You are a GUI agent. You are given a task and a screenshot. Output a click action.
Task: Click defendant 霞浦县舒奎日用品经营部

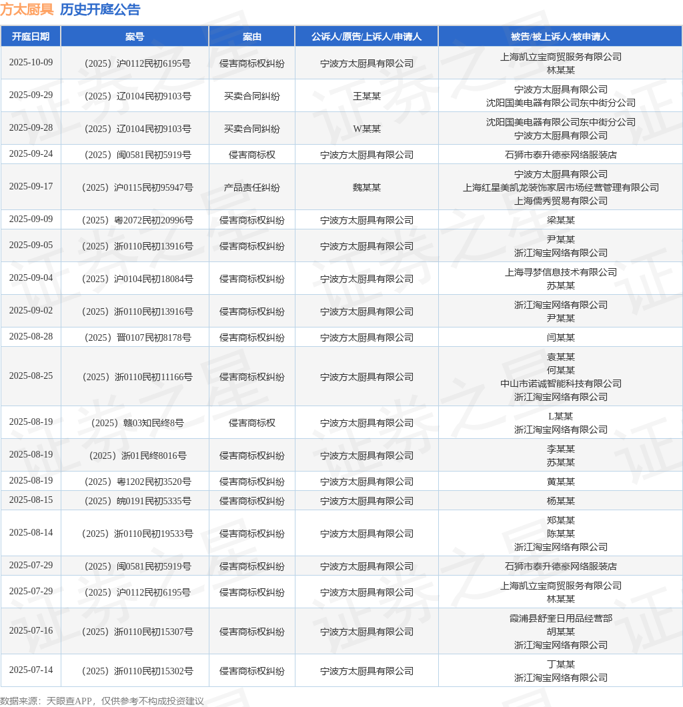tap(560, 619)
